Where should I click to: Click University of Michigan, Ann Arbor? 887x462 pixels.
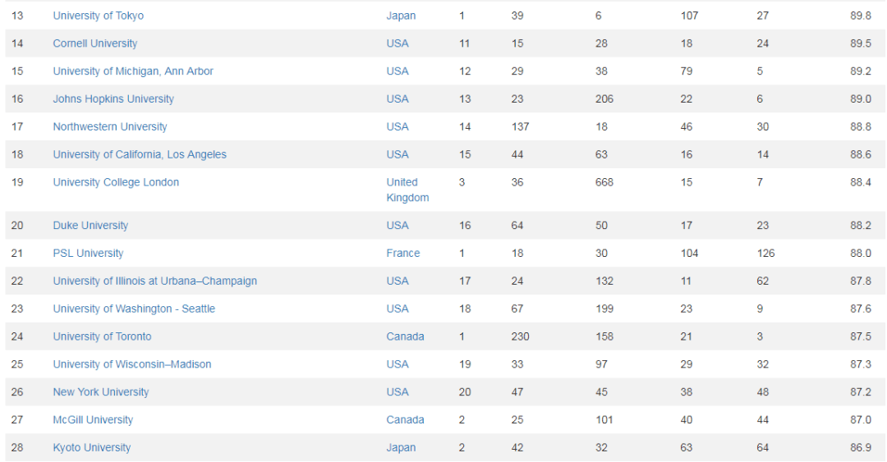(133, 71)
